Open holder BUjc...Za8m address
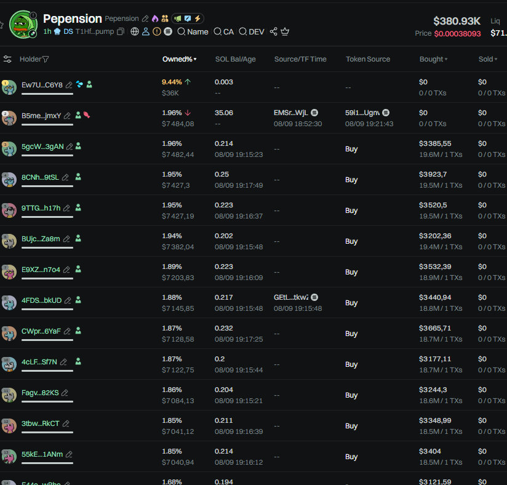 (41, 239)
